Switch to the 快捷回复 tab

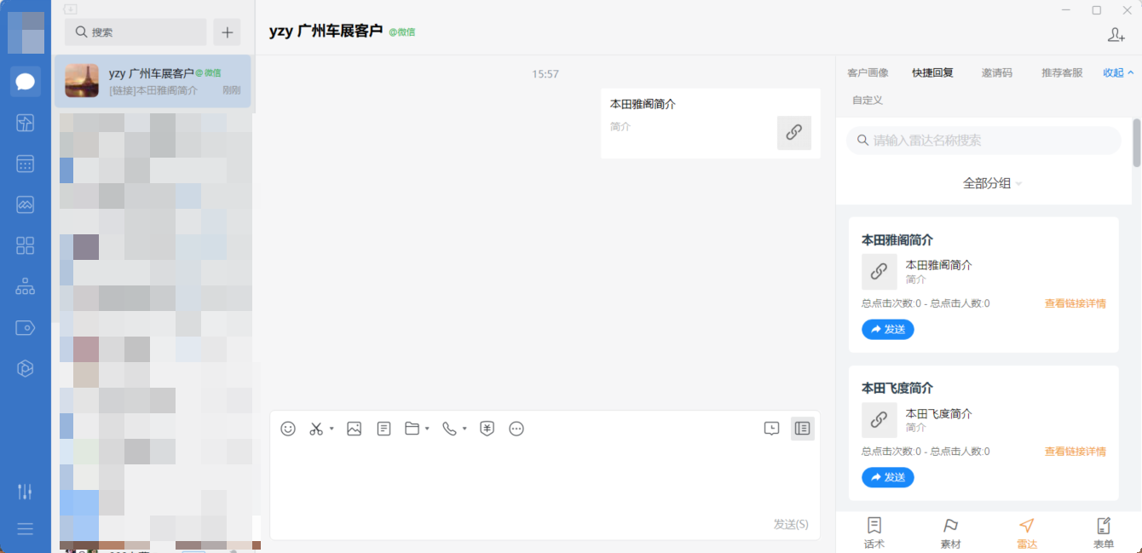[x=932, y=72]
